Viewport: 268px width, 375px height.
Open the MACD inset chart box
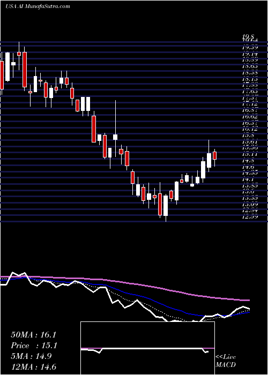(147, 348)
